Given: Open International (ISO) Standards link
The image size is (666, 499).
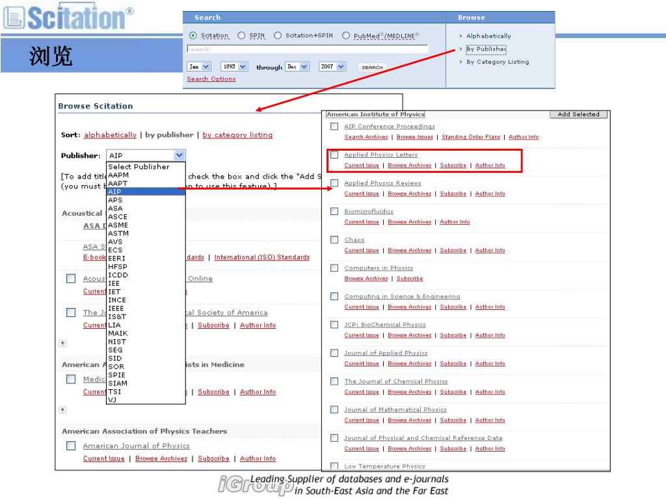Looking at the screenshot, I should coord(261,257).
